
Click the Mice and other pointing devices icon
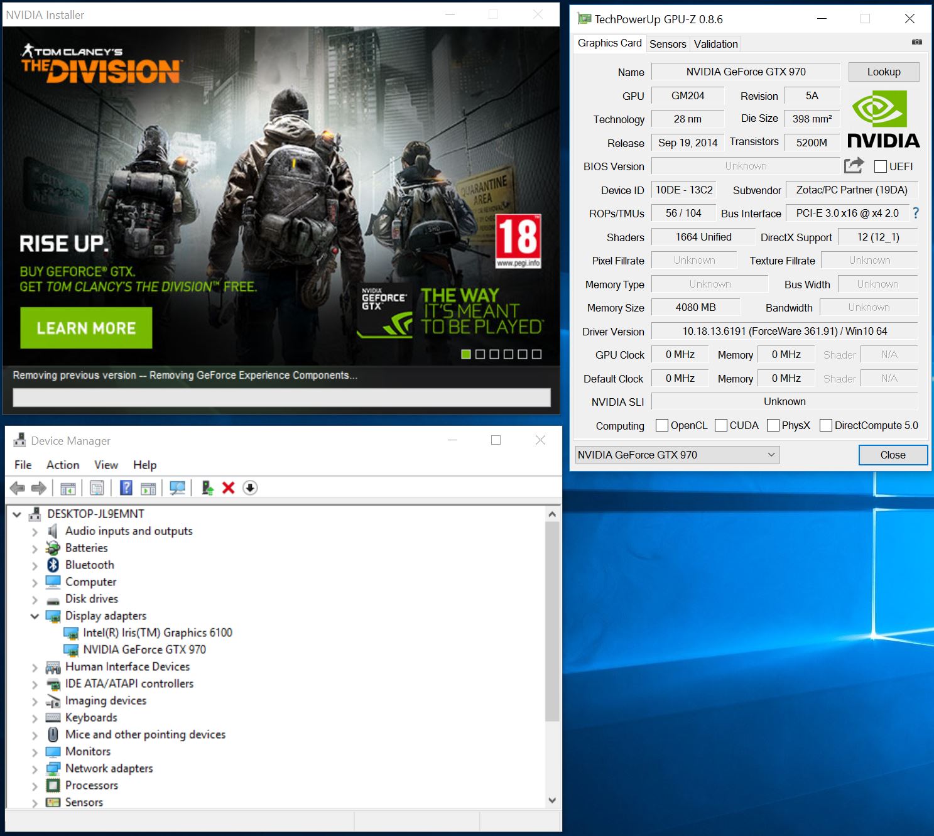(x=53, y=734)
